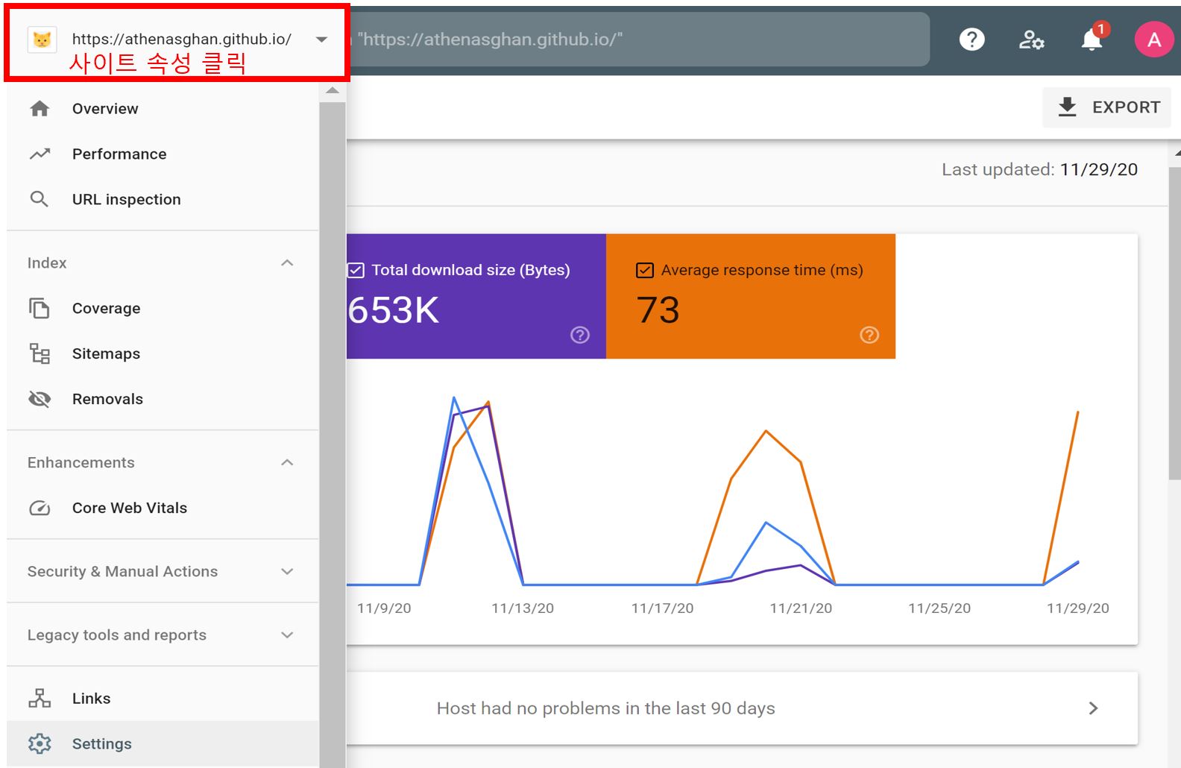
Task: Collapse the Enhancements section
Action: (x=287, y=463)
